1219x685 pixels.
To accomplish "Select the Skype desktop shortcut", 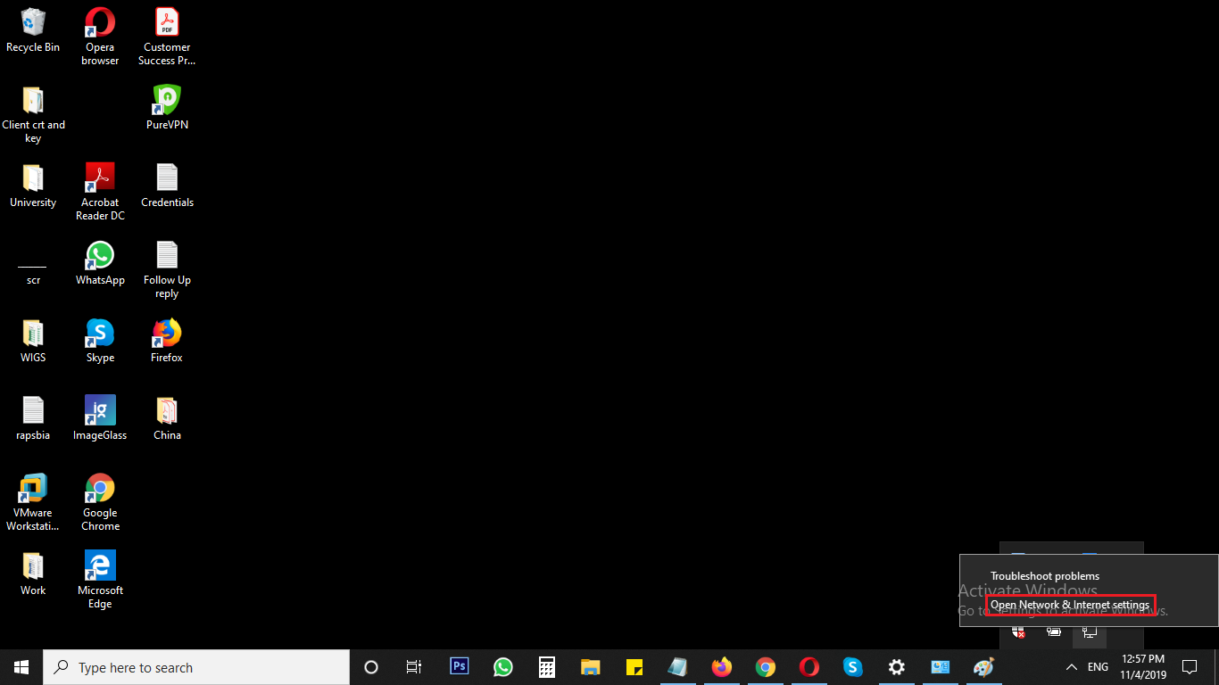I will tap(100, 341).
